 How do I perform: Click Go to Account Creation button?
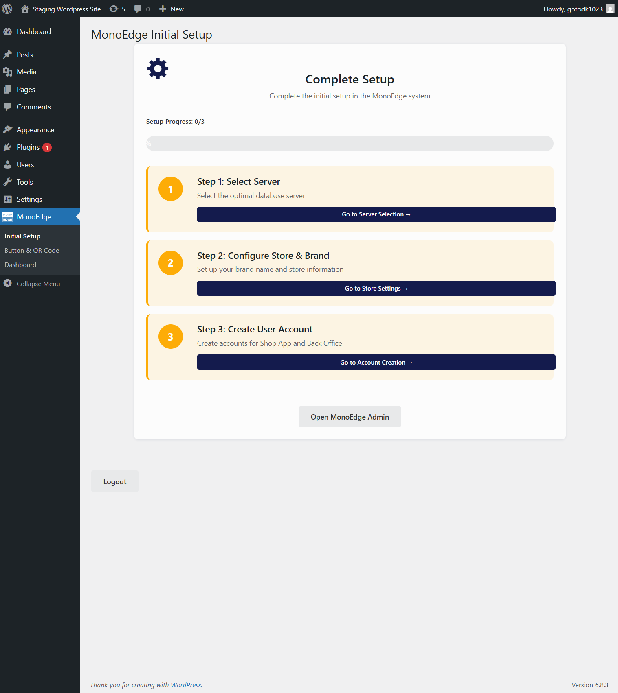click(x=376, y=362)
